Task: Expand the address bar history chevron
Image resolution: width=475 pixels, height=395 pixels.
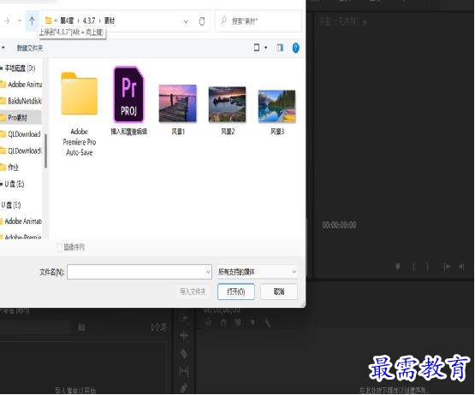Action: click(x=186, y=21)
